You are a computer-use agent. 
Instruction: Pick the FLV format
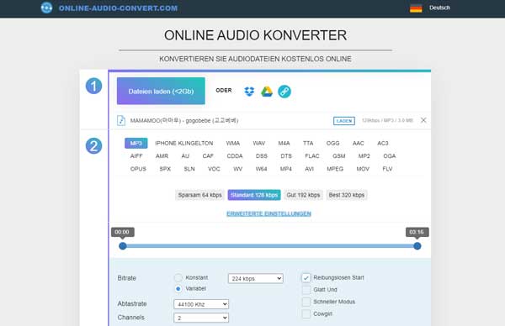click(x=387, y=169)
